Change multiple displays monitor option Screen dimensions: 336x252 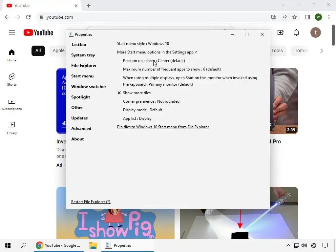pos(190,81)
